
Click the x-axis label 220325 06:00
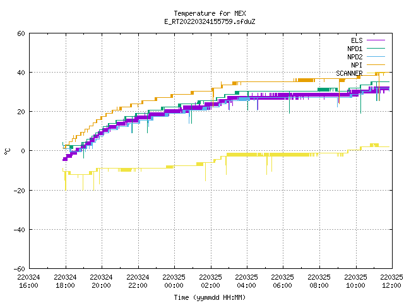pos(283,282)
